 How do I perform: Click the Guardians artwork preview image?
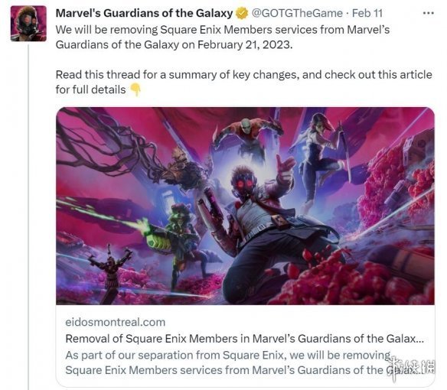(245, 206)
